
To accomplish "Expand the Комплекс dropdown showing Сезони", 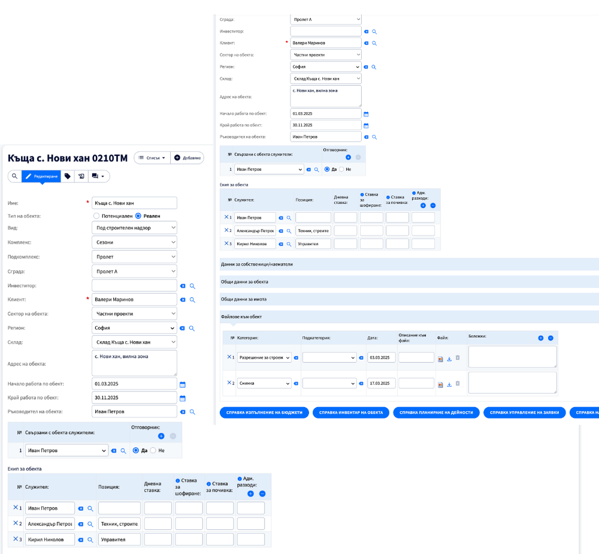I will tap(134, 242).
